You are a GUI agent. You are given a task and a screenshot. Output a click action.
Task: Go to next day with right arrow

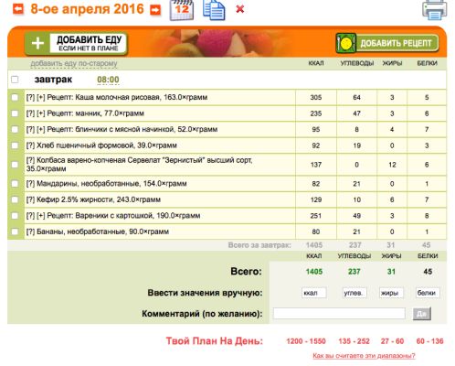155,9
